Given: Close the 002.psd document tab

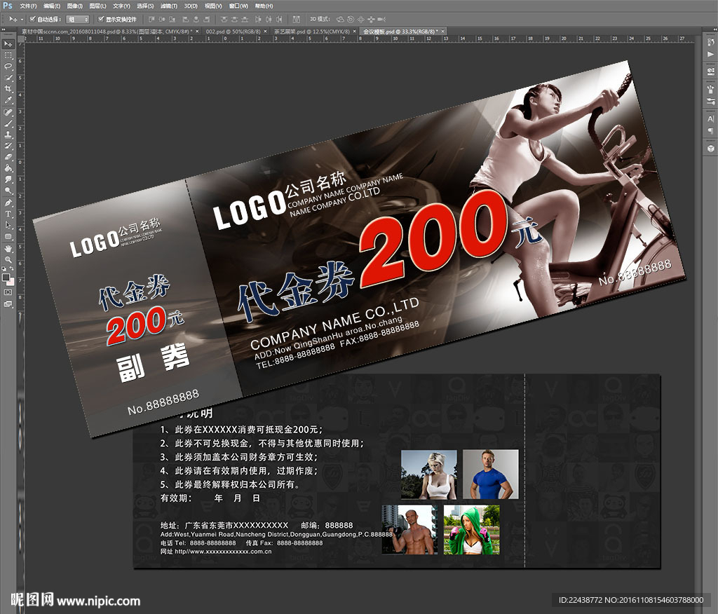Looking at the screenshot, I should click(x=266, y=32).
